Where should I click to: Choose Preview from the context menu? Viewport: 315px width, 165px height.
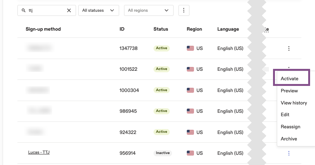(x=289, y=91)
